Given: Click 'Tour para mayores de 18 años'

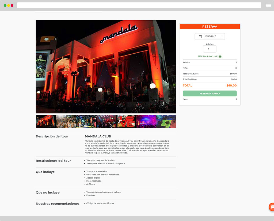Looking at the screenshot, I should click(101, 160).
